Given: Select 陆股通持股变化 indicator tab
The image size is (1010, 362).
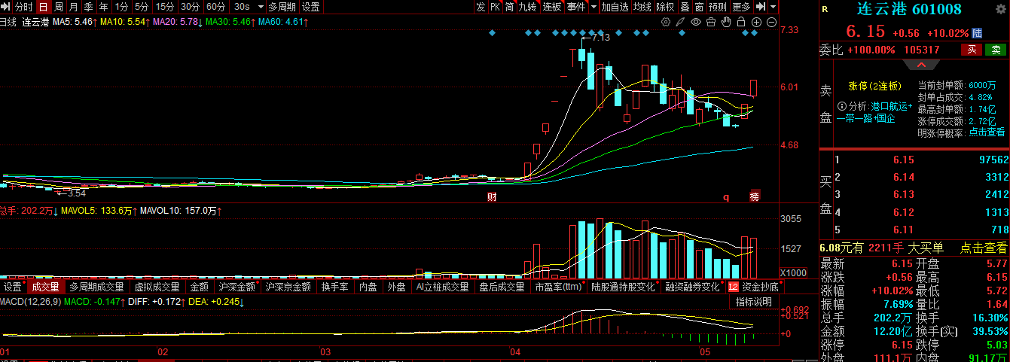Looking at the screenshot, I should [624, 287].
